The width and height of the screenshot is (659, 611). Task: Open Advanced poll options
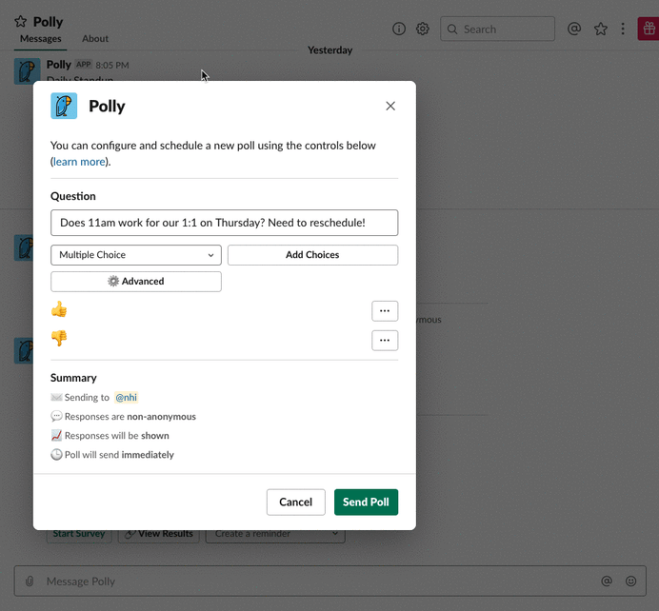(136, 282)
